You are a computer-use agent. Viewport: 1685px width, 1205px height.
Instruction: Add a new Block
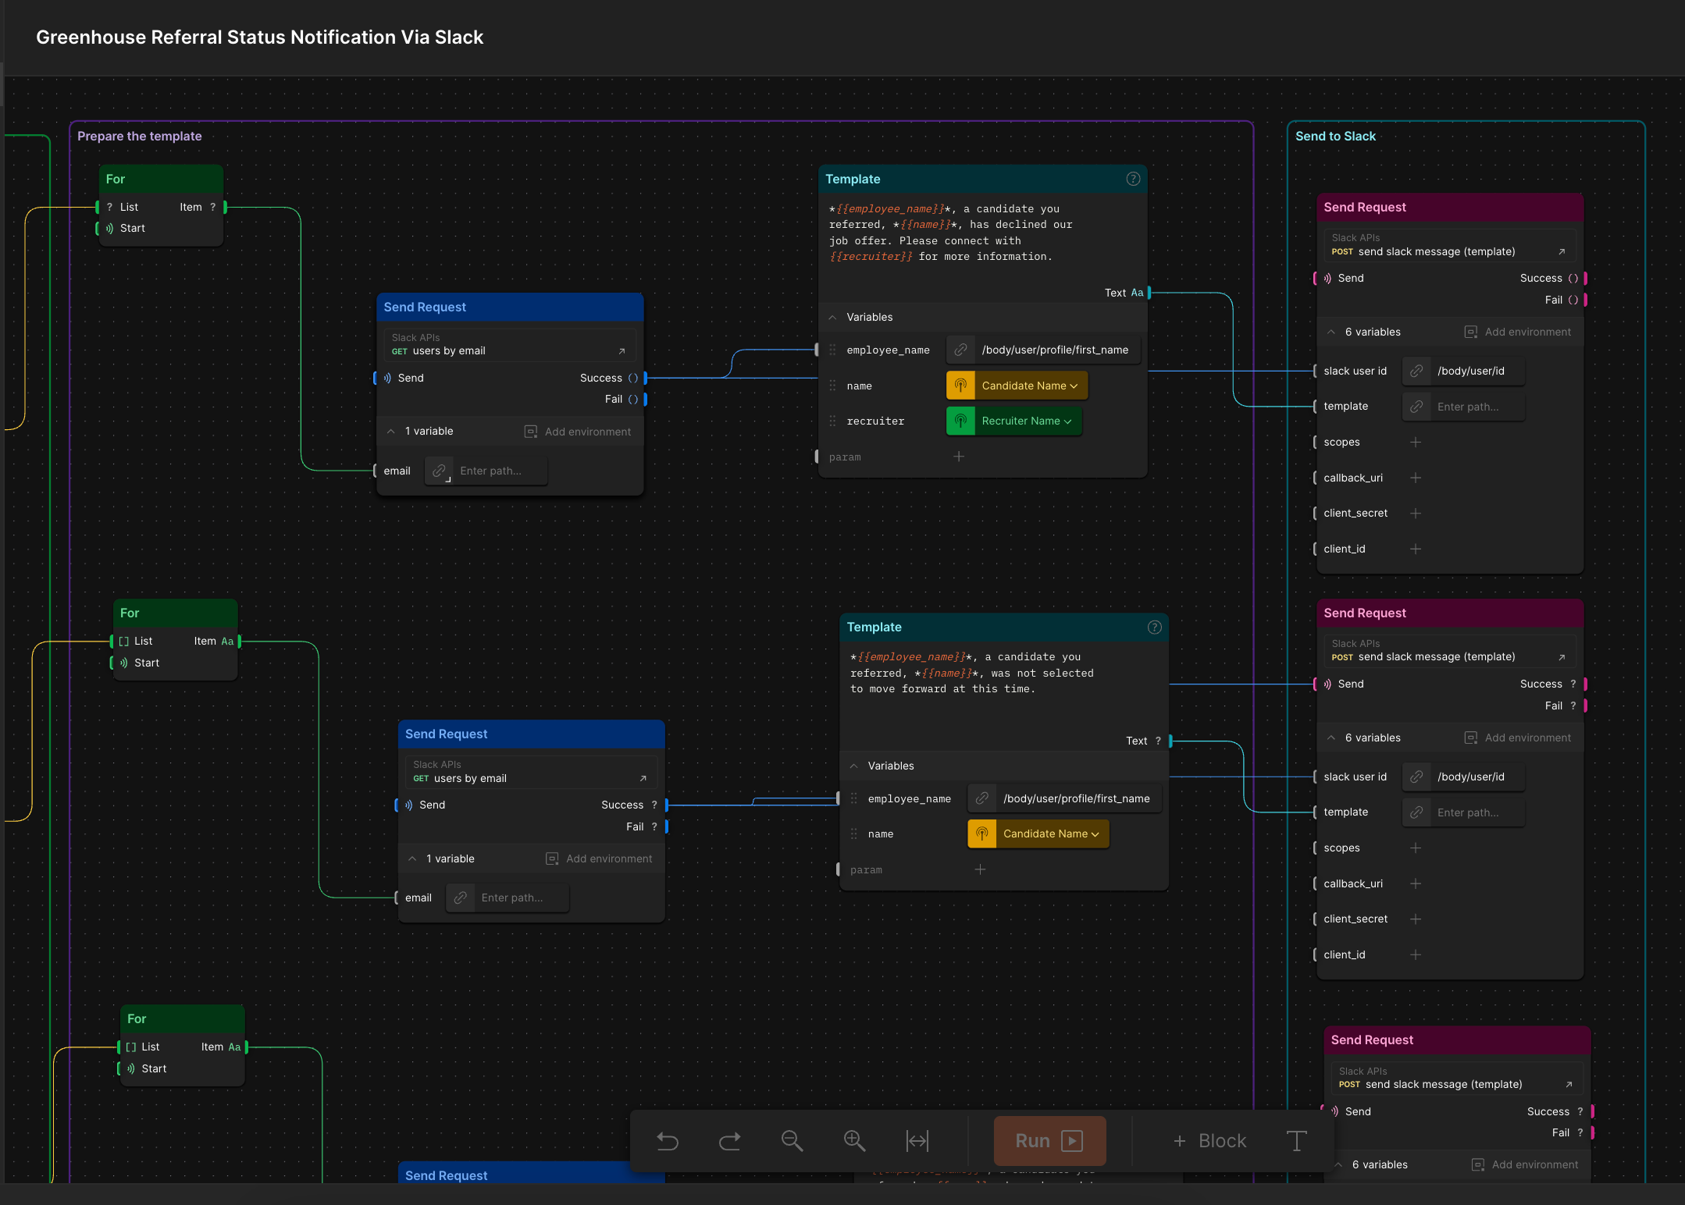tap(1209, 1141)
